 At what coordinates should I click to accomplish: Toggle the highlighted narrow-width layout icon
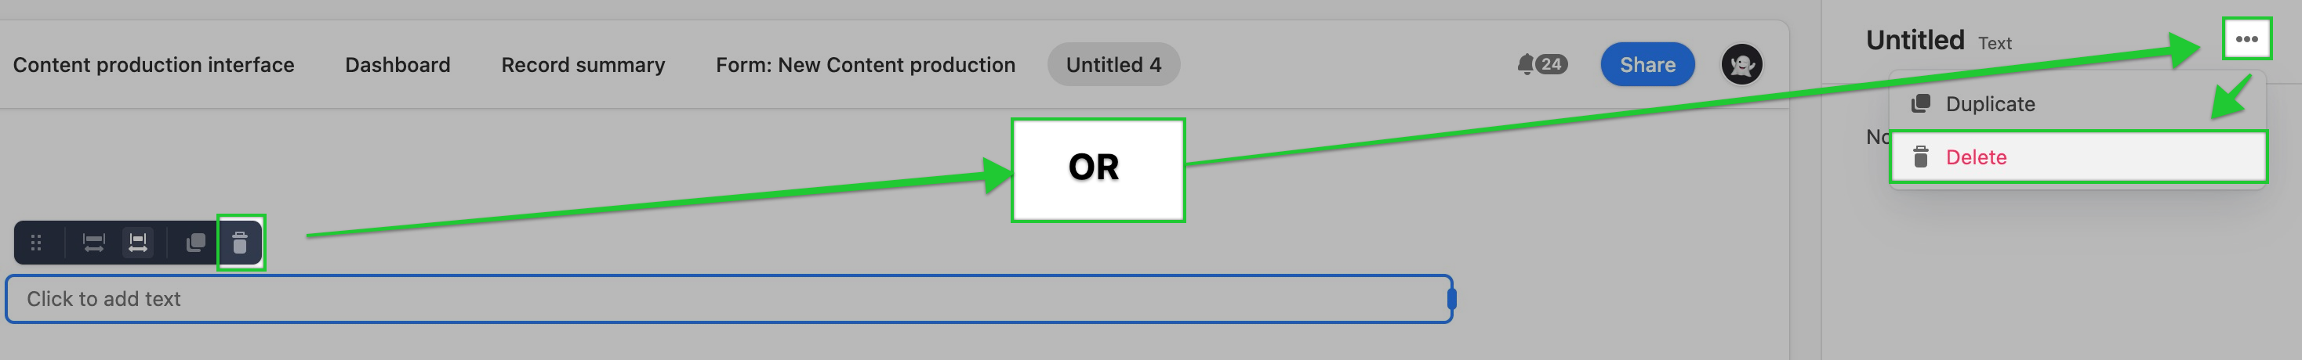pyautogui.click(x=138, y=243)
